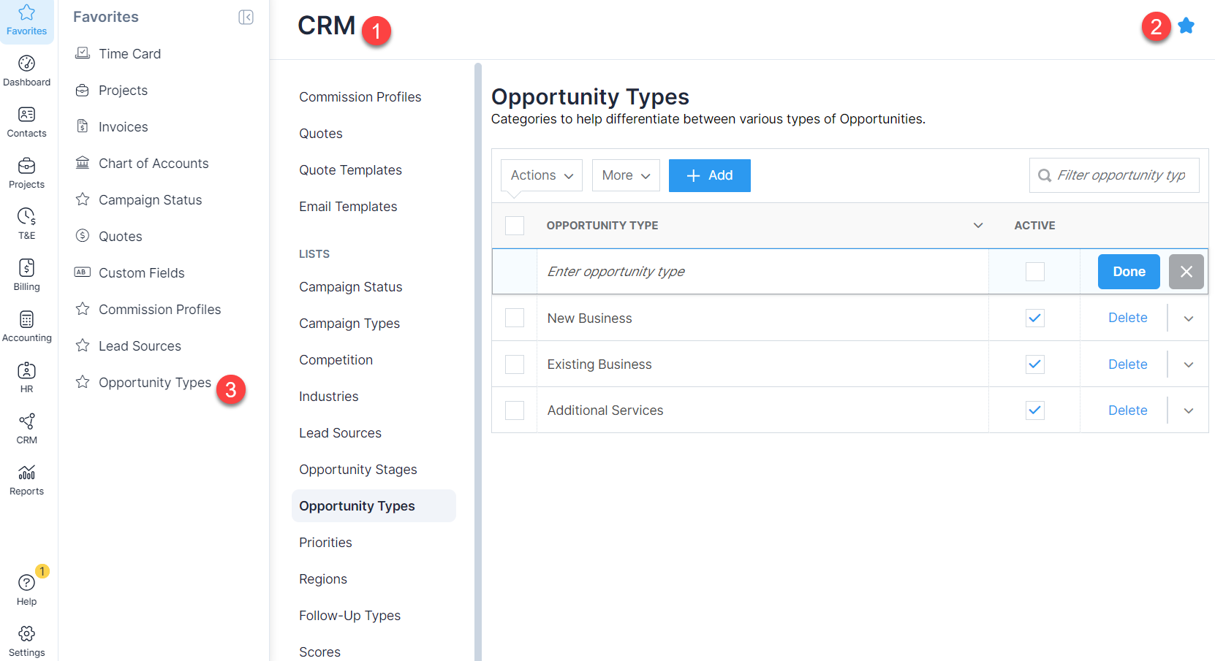This screenshot has height=661, width=1215.
Task: Open the HR module icon
Action: tap(27, 378)
